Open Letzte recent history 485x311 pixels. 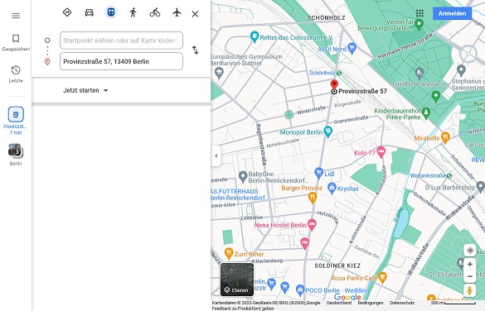click(16, 74)
